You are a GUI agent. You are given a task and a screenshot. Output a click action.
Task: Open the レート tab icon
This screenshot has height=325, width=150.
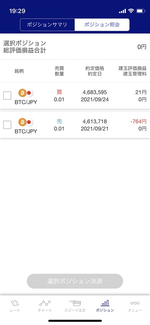pyautogui.click(x=15, y=303)
